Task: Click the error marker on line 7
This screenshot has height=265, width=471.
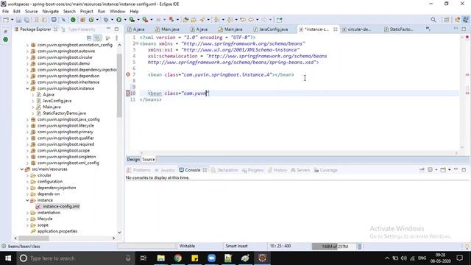Action: [128, 74]
